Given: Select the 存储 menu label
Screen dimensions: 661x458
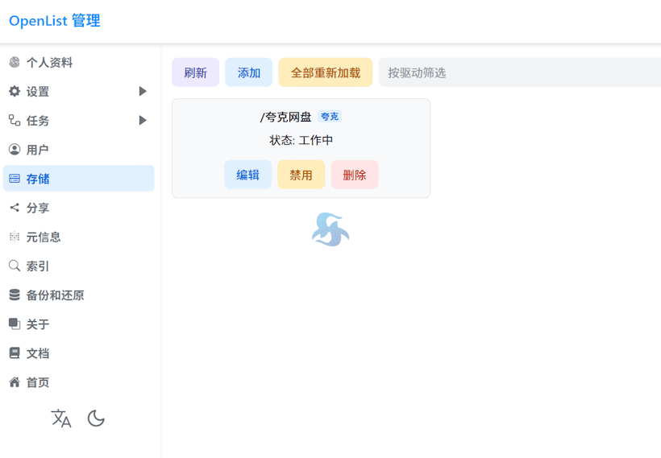Looking at the screenshot, I should click(38, 179).
